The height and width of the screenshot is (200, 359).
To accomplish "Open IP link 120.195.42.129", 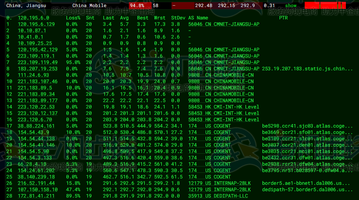I will (x=38, y=50).
